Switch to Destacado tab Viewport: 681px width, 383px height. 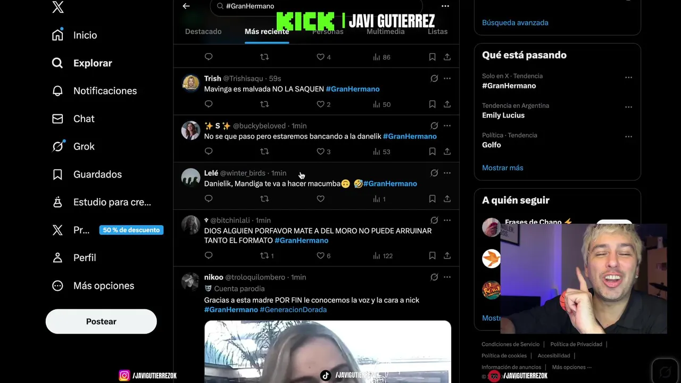coord(203,31)
